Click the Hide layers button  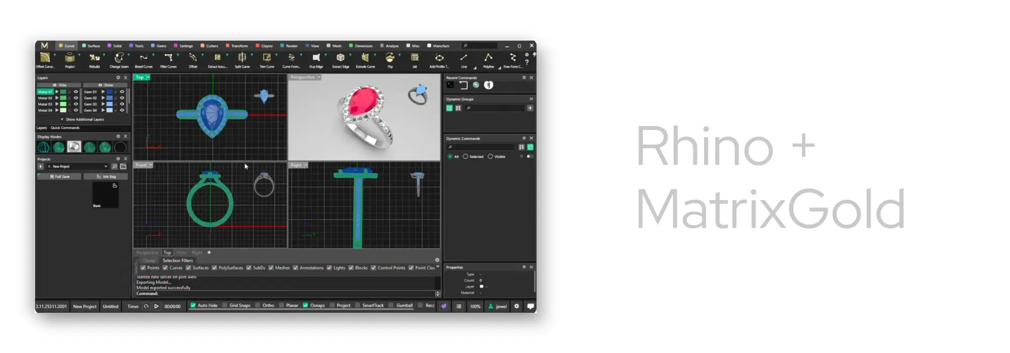pos(59,85)
